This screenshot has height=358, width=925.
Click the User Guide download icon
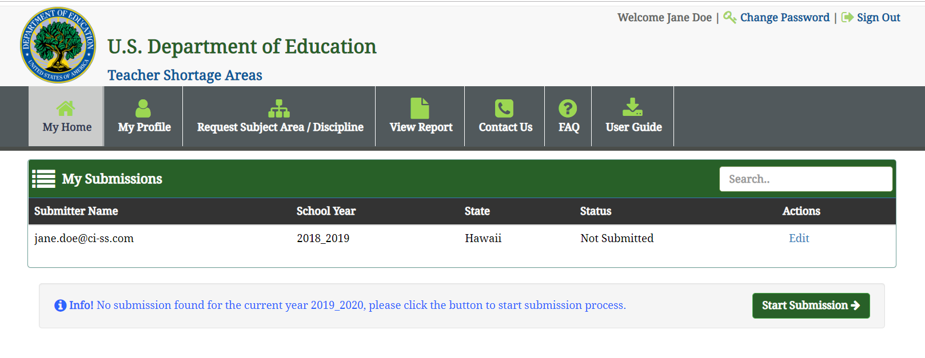632,107
